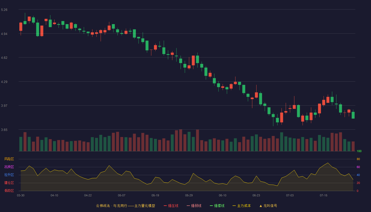Click the 05-19 date label
This screenshot has width=371, height=212.
click(155, 195)
